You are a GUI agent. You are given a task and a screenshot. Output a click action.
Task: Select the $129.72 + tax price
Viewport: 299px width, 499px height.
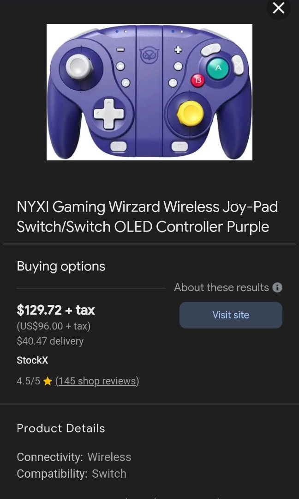click(x=55, y=310)
